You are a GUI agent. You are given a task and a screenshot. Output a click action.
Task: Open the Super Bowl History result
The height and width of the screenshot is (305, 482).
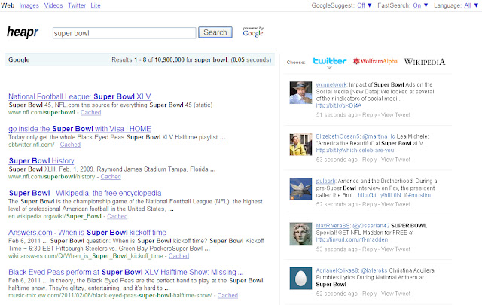(41, 160)
